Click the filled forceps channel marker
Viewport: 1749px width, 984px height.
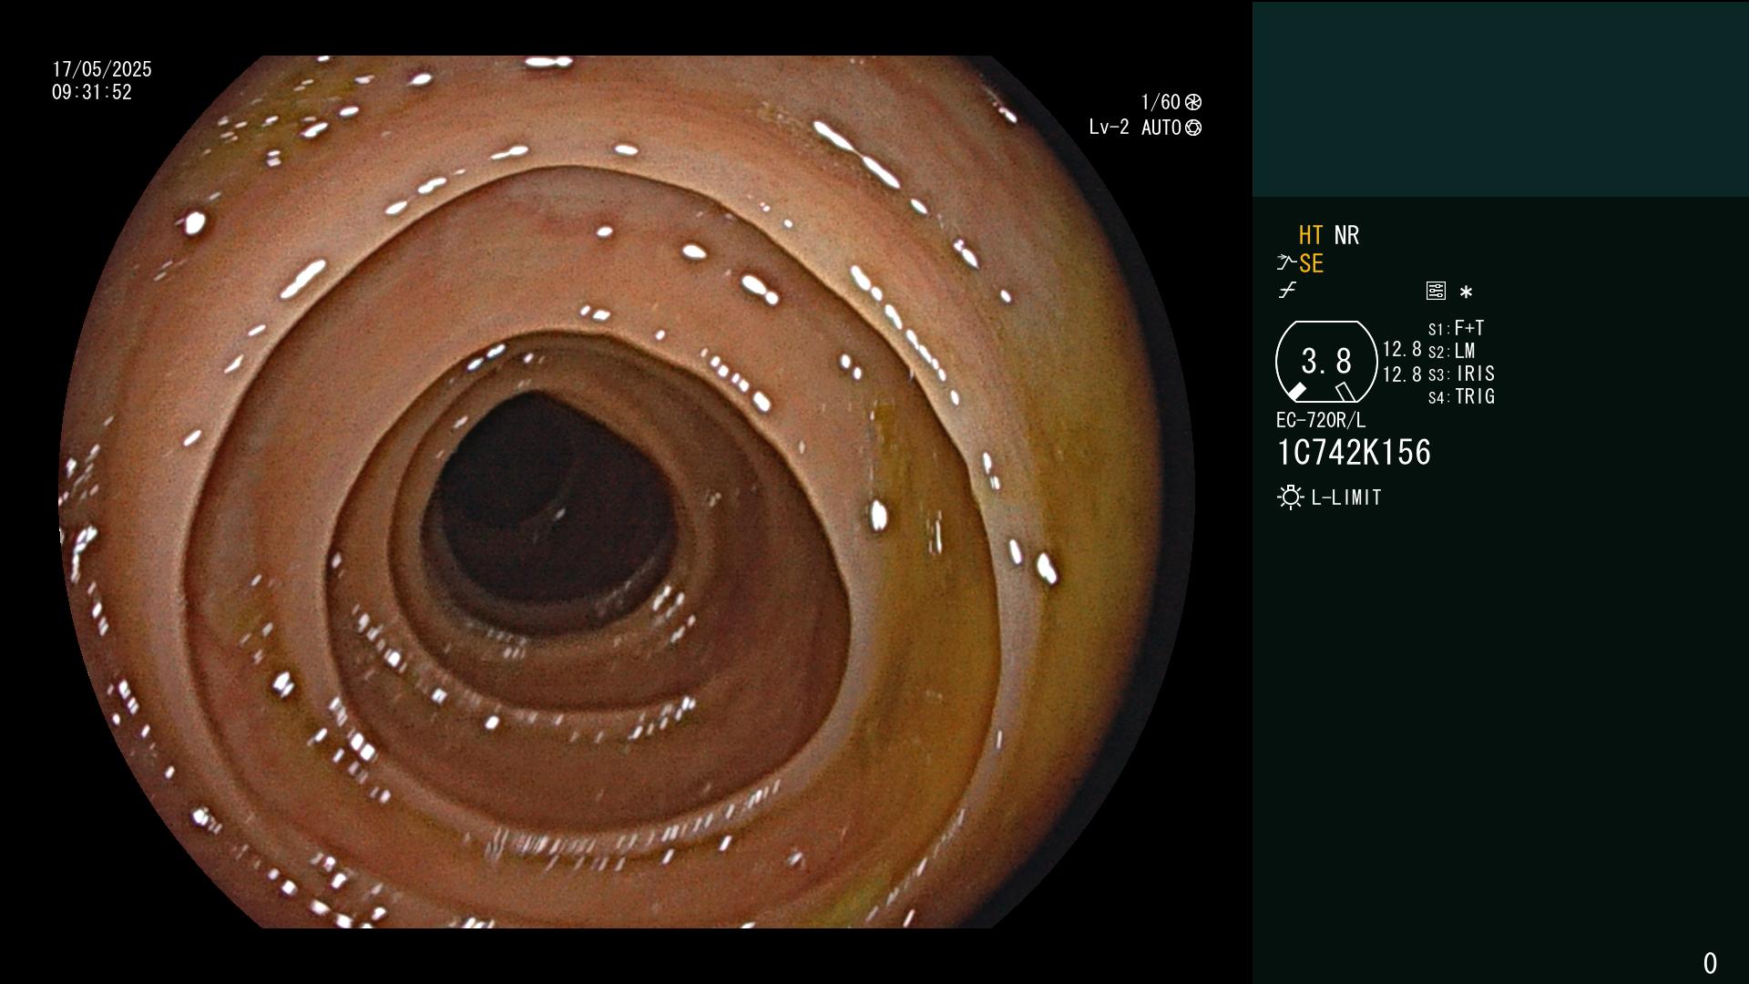(1297, 392)
